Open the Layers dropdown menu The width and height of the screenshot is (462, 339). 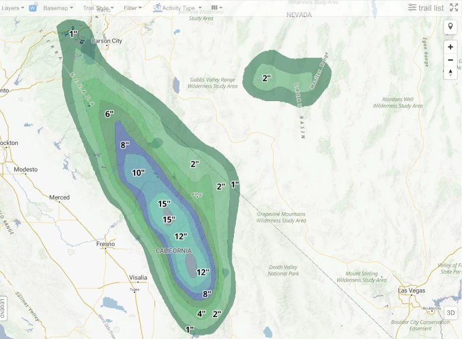(x=13, y=8)
